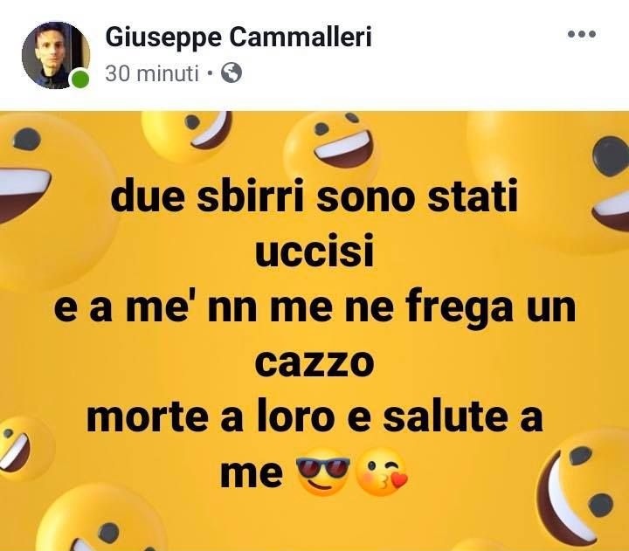The width and height of the screenshot is (629, 551).
Task: Click the word "cazzo" in the post
Action: (x=314, y=362)
